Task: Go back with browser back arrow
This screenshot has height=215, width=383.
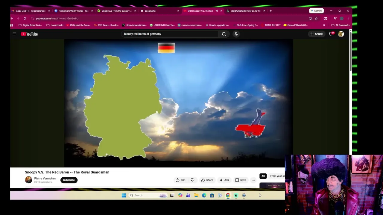Action: pyautogui.click(x=12, y=19)
